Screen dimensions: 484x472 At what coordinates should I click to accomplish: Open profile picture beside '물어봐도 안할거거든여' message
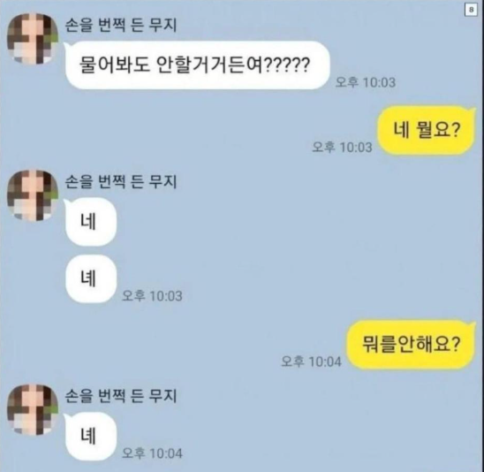click(x=33, y=39)
